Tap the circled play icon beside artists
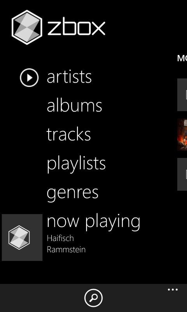 pyautogui.click(x=29, y=78)
